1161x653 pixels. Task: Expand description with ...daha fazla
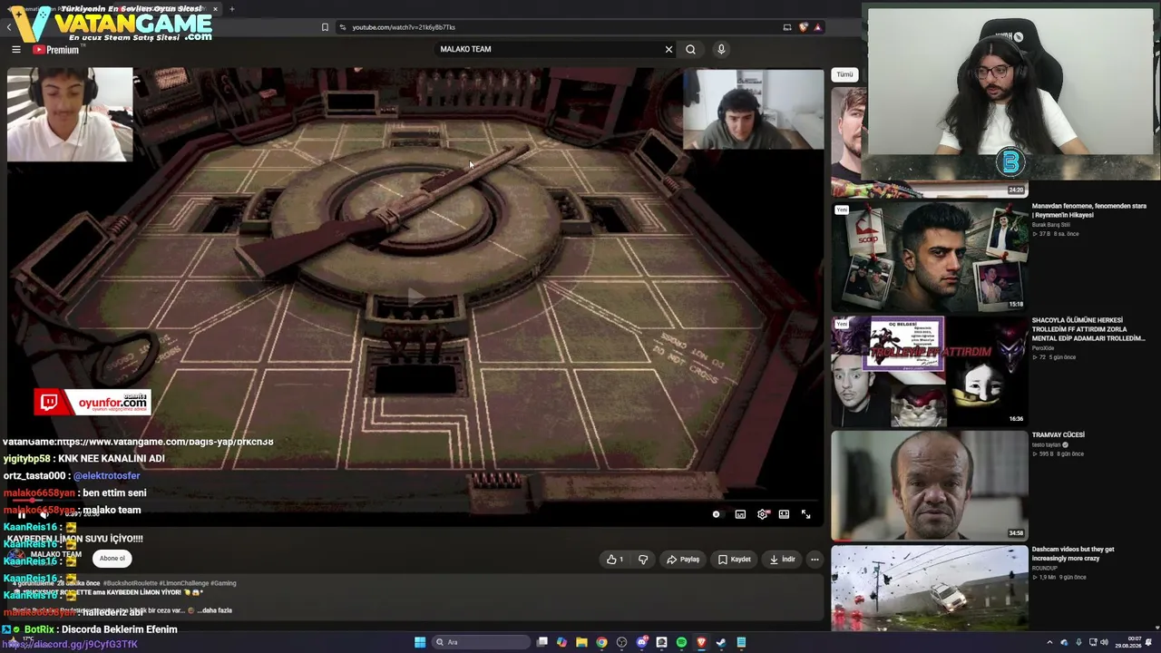214,610
